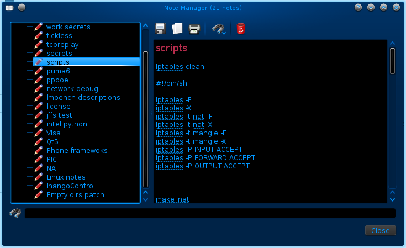This screenshot has height=248, width=406.
Task: Click in the search text field
Action: tap(210, 213)
